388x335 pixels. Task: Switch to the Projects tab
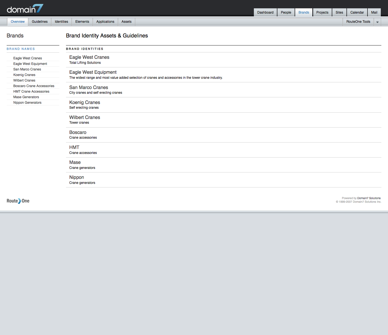click(x=322, y=12)
